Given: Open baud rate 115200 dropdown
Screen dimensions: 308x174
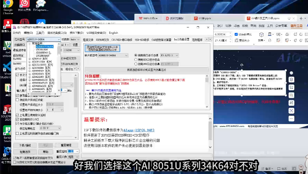Looking at the screenshot, I should (x=71, y=50).
